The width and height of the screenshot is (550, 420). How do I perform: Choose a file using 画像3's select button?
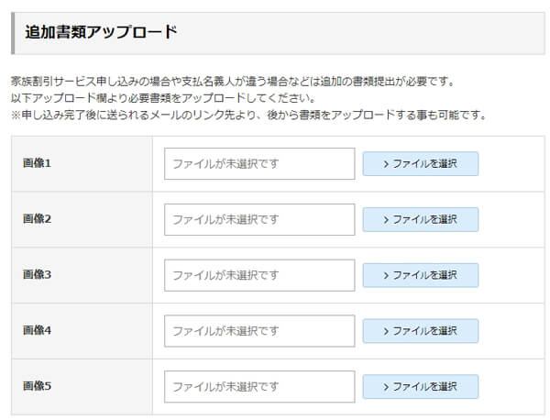coord(420,275)
